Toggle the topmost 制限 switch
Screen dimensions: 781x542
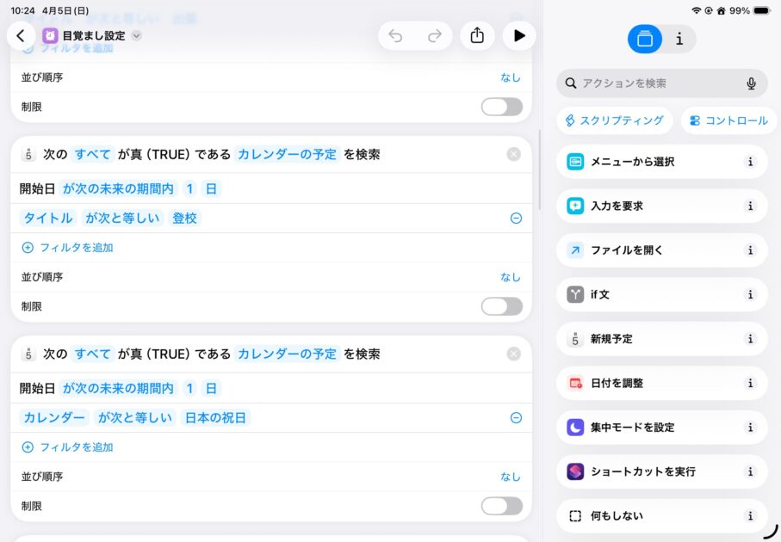click(x=501, y=107)
